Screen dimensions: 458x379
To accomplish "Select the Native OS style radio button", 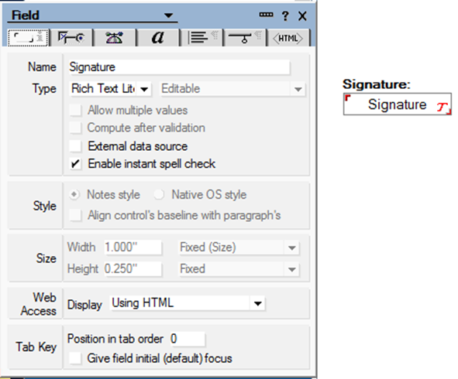I will [159, 194].
